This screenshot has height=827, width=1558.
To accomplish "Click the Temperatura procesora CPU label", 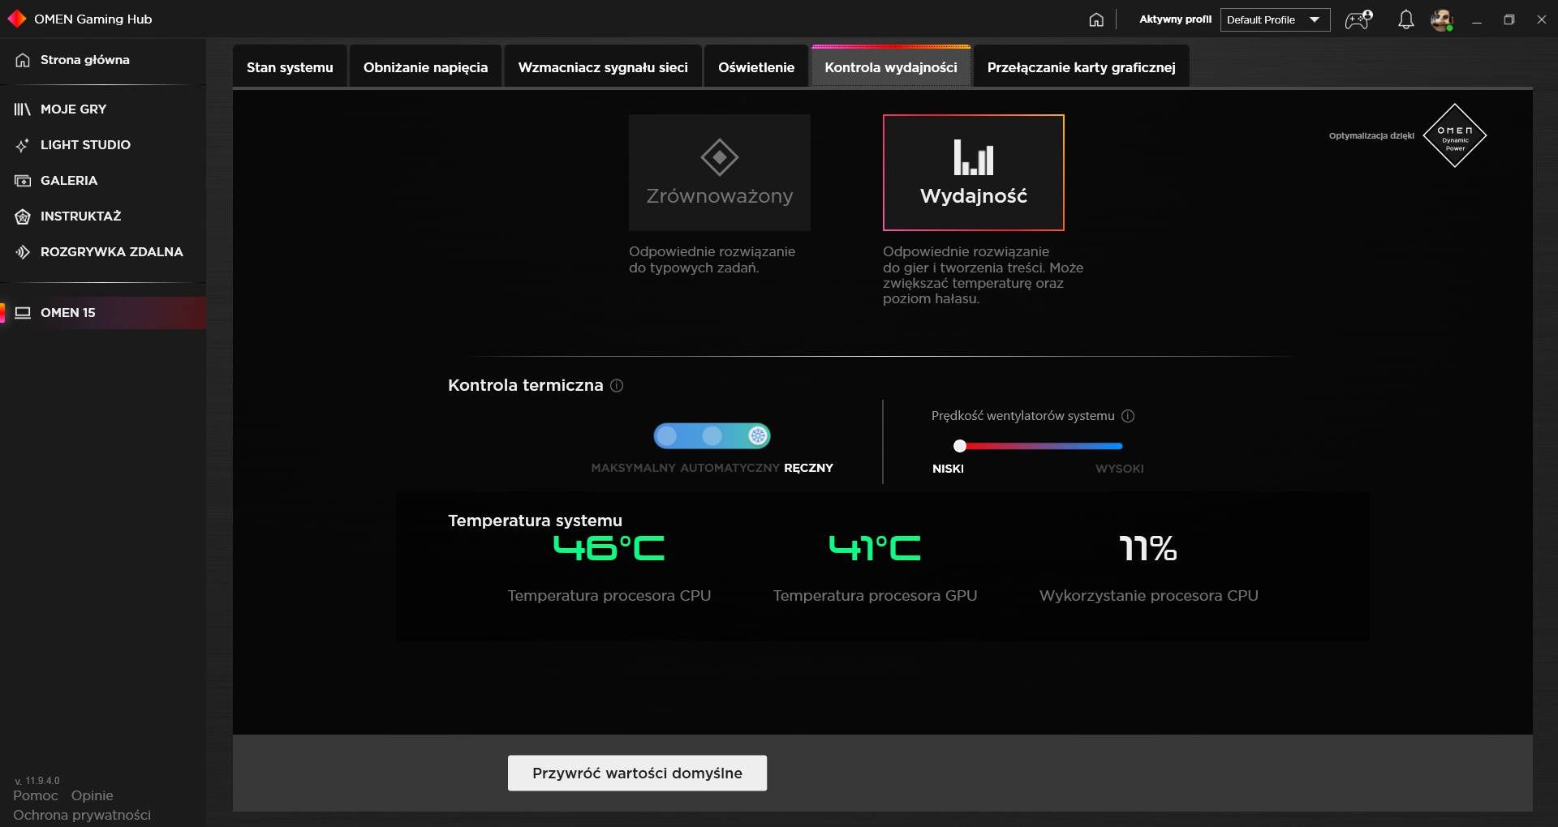I will [609, 596].
